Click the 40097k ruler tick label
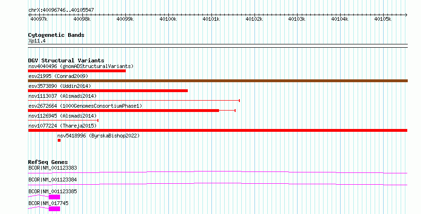The image size is (421, 214). [39, 19]
